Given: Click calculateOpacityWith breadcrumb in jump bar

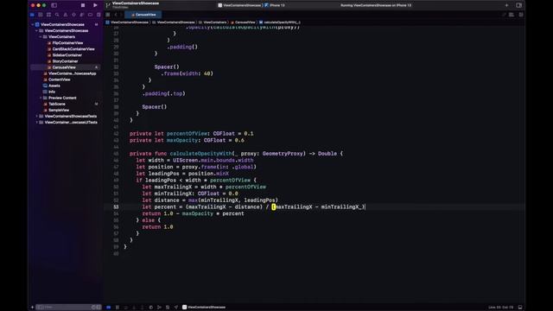Looking at the screenshot, I should (x=280, y=22).
